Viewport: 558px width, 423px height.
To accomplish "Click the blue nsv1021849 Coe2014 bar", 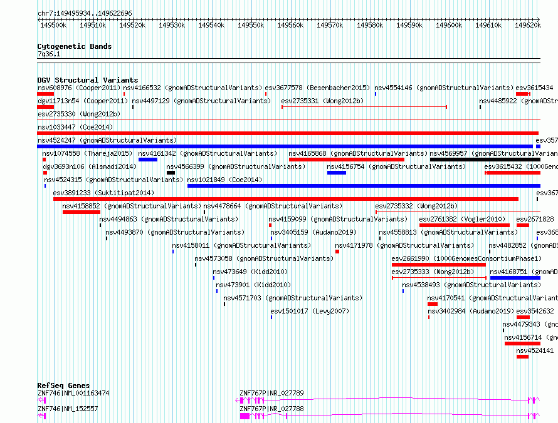I will click(x=364, y=186).
